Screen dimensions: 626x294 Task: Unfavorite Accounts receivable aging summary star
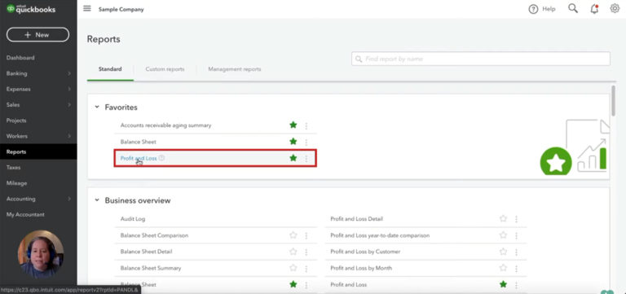[293, 125]
